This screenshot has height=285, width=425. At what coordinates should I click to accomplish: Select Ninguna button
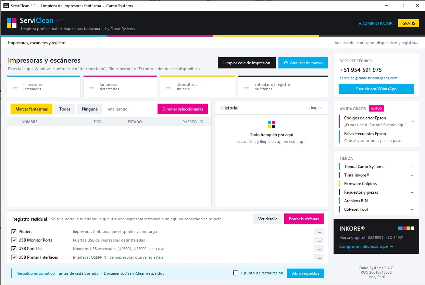pos(90,109)
